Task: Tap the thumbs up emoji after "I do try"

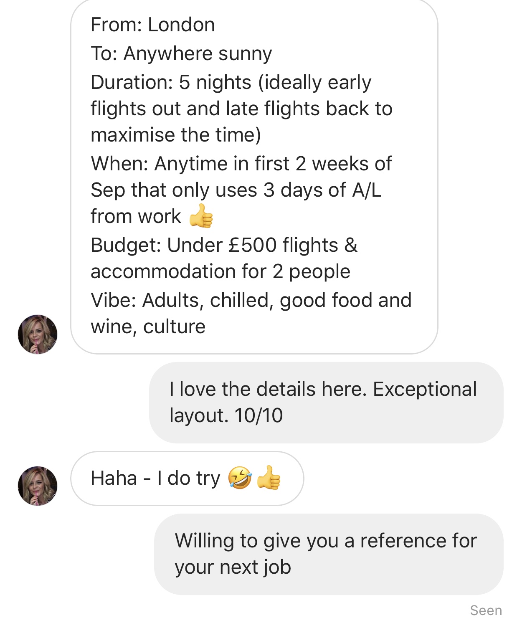Action: [x=269, y=478]
